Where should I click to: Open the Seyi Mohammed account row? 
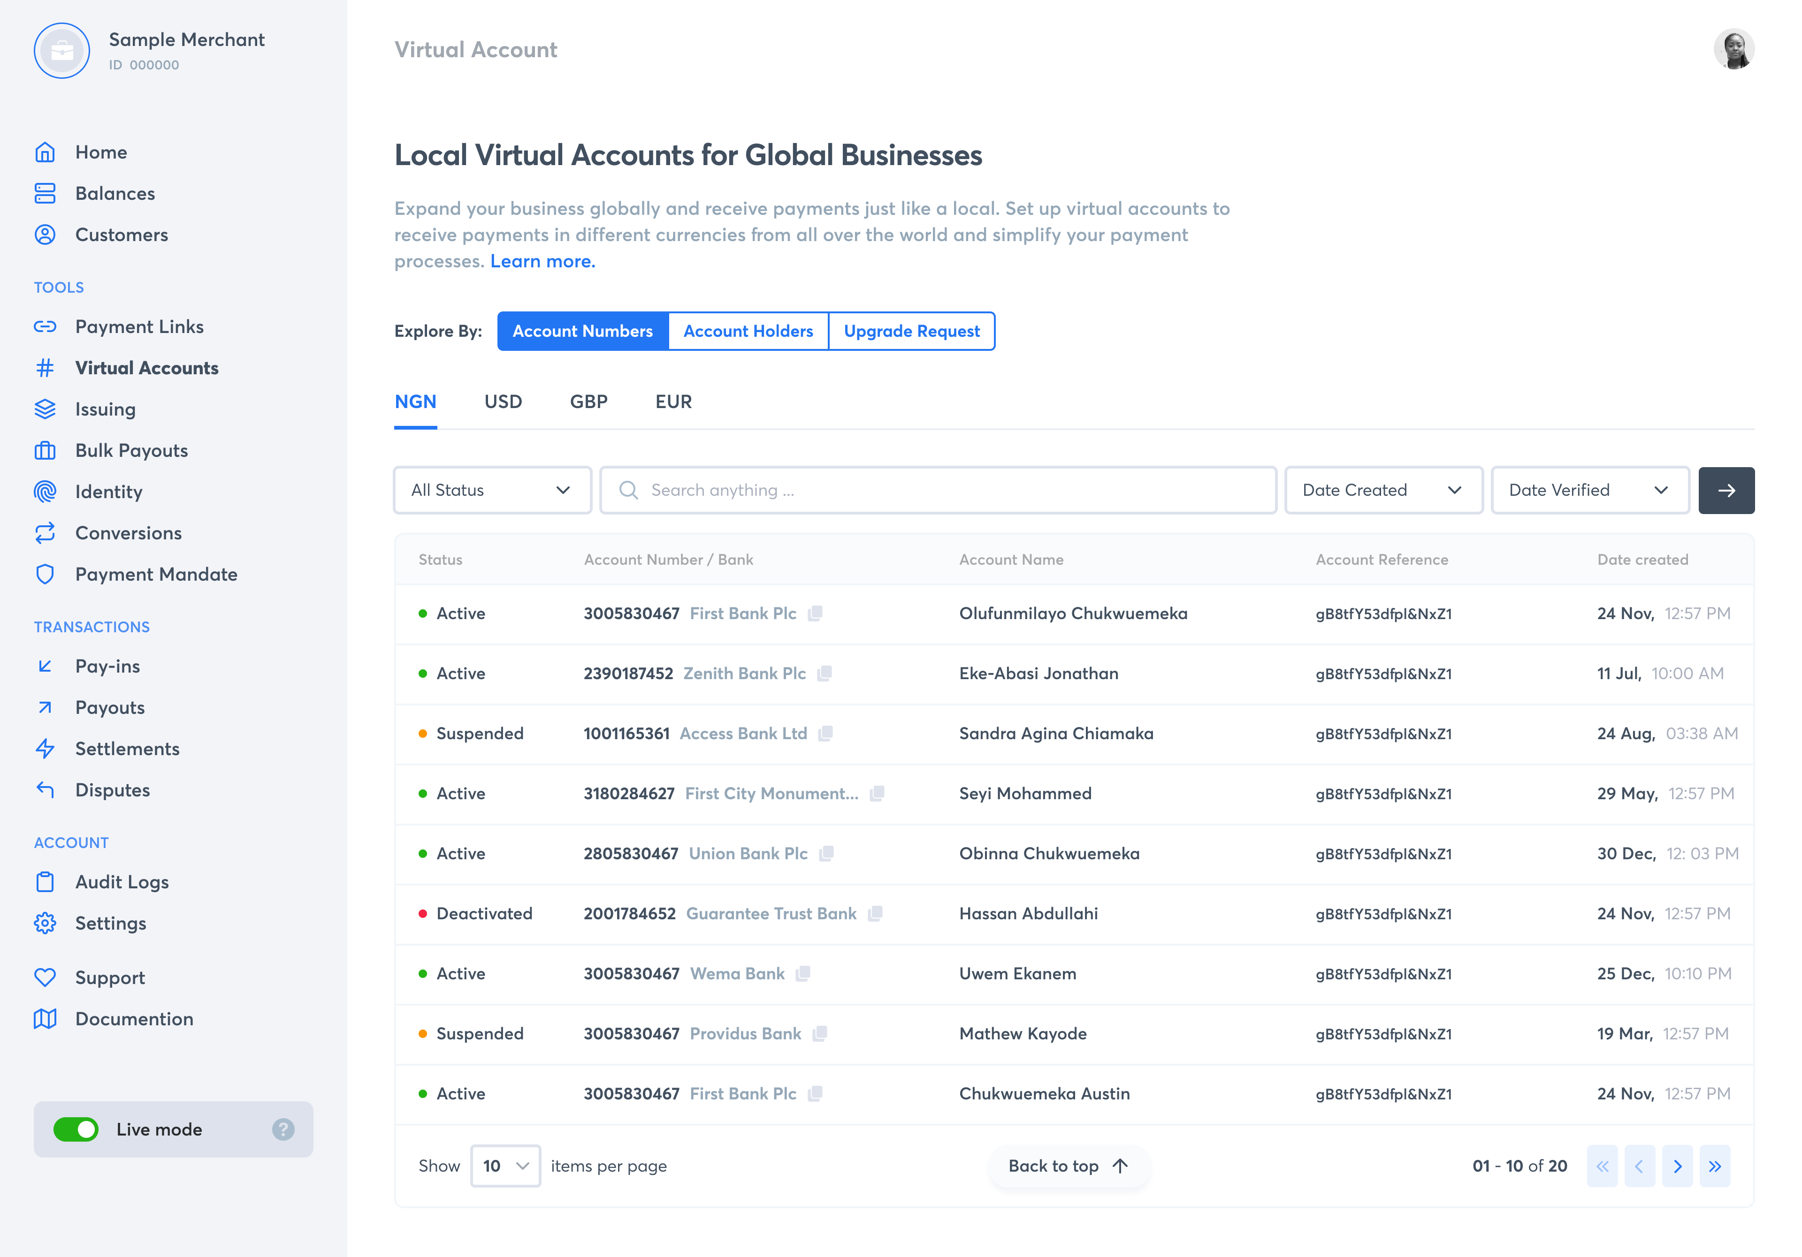click(x=1075, y=793)
